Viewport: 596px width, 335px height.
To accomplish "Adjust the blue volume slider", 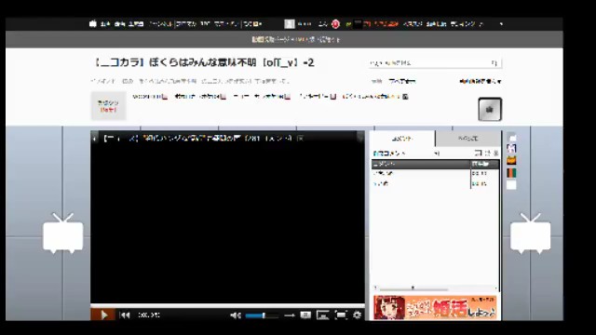I will click(262, 315).
